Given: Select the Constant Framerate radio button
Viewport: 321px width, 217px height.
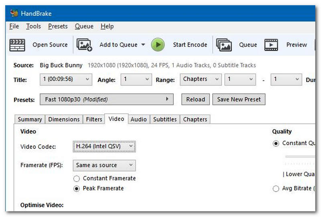Looking at the screenshot, I should pyautogui.click(x=77, y=179).
